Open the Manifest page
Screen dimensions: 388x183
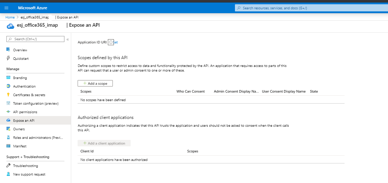[20, 146]
